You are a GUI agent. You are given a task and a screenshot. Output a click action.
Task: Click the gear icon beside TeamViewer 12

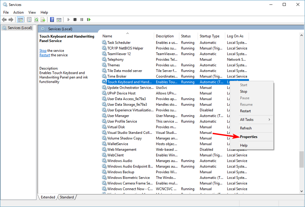(x=104, y=54)
